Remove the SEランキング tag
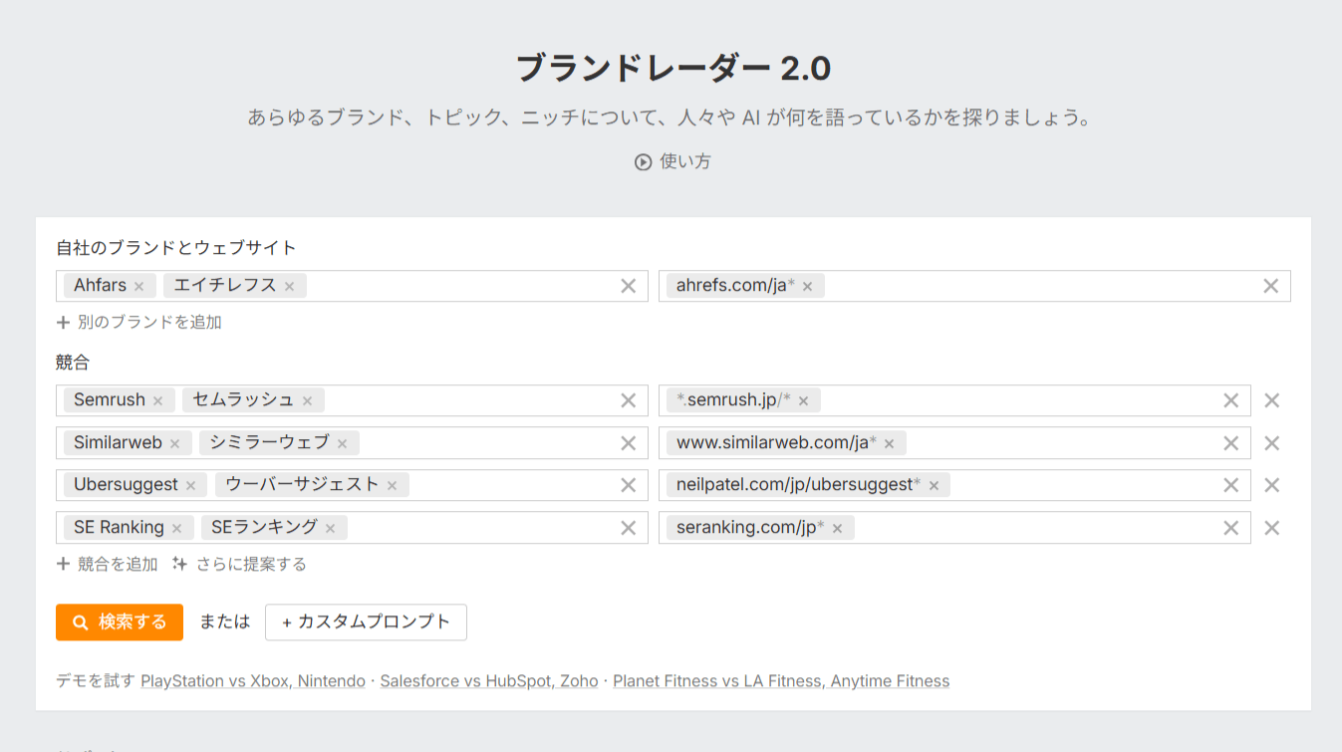The image size is (1342, 752). coord(330,529)
